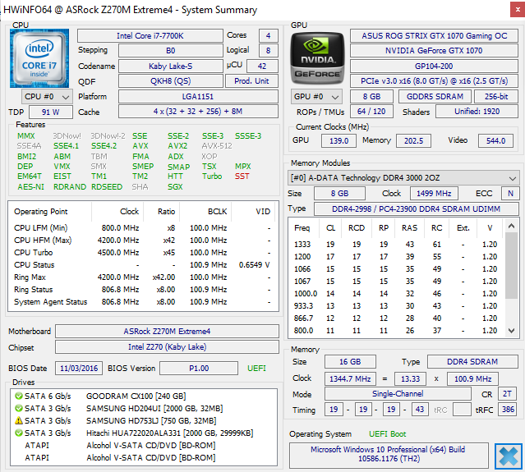
Task: Click the BIOS date 11/03/2016 field
Action: (79, 369)
